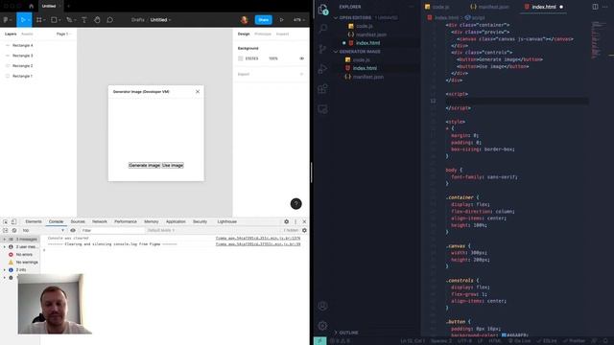
Task: Open the Figma help question mark button
Action: coord(296,204)
